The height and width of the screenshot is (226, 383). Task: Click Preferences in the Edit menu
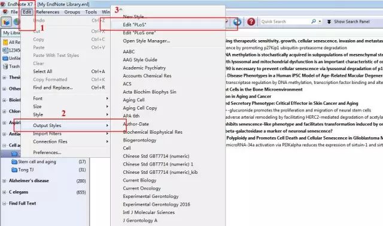[x=47, y=152]
